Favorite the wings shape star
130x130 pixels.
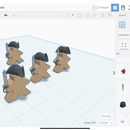coord(127,116)
